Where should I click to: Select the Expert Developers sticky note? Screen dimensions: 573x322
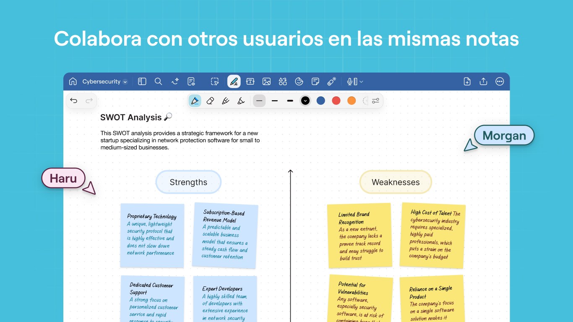click(225, 299)
